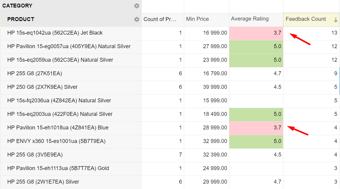Select row HP ENVY x360 15-es1001ua
Image resolution: width=340 pixels, height=189 pixels.
click(x=56, y=141)
